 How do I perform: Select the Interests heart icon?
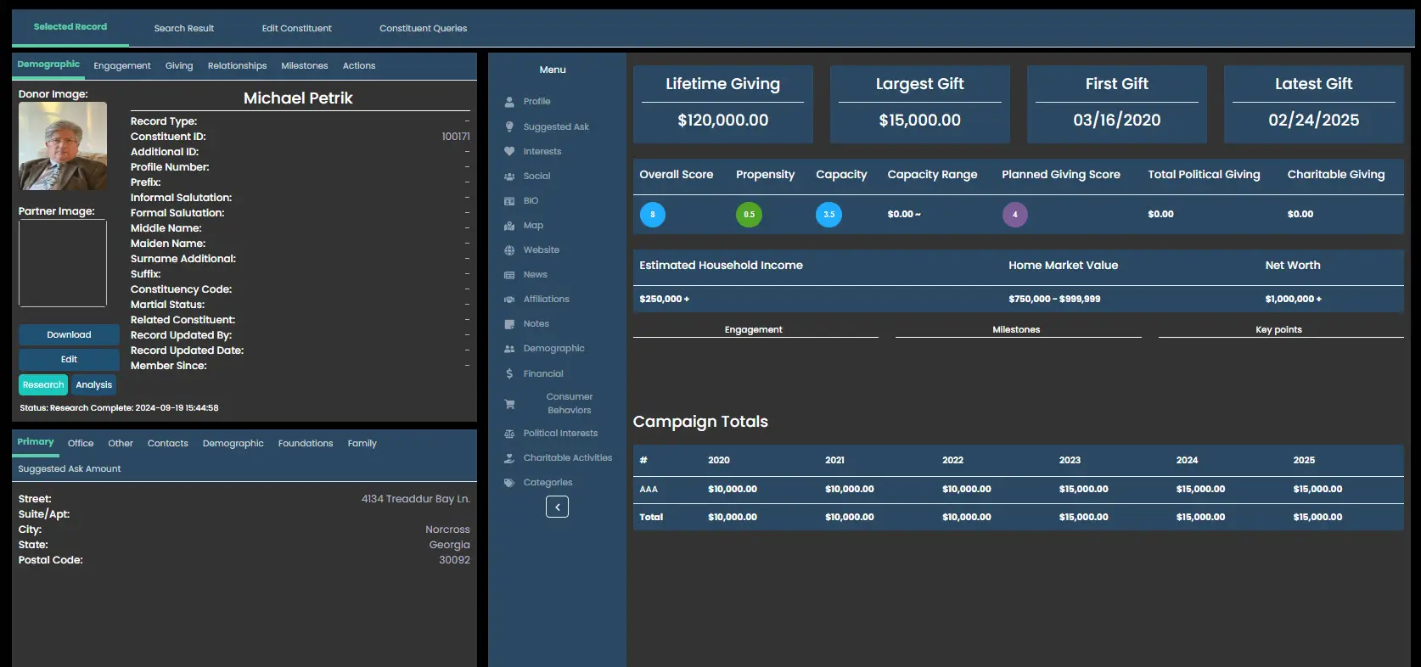coord(509,152)
